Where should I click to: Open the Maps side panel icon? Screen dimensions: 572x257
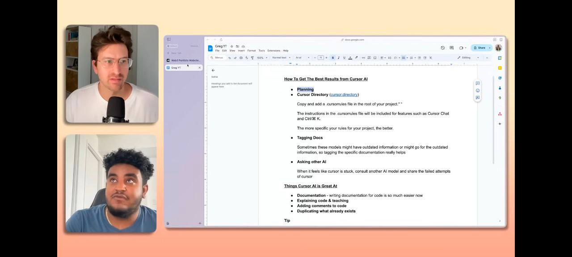500,98
